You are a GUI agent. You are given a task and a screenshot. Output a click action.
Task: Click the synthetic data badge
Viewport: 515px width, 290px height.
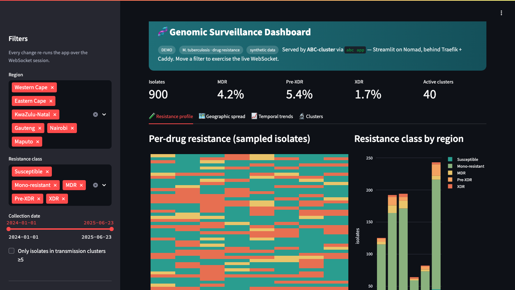263,50
